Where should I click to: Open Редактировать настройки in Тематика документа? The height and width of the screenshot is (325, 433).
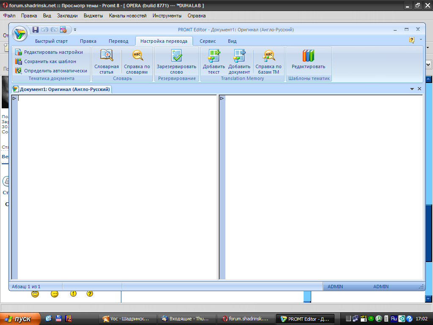click(49, 52)
